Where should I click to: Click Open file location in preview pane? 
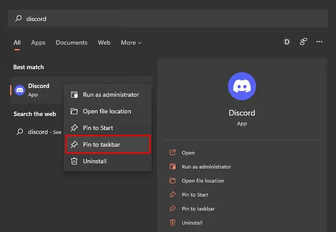pyautogui.click(x=203, y=181)
